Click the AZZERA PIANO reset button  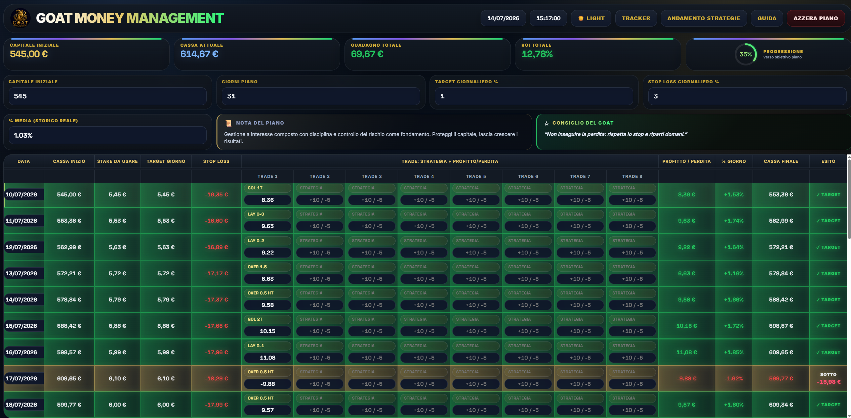tap(816, 18)
